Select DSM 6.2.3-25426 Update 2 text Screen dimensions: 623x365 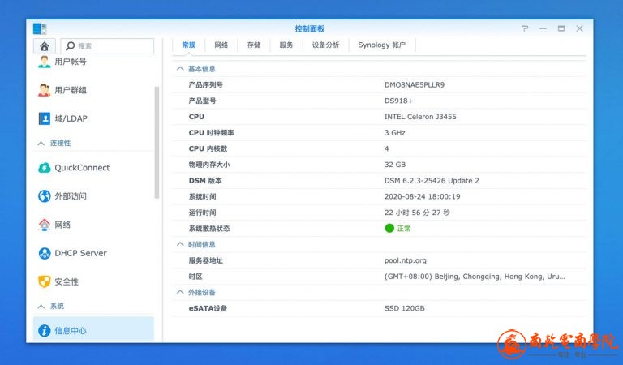[x=432, y=180]
